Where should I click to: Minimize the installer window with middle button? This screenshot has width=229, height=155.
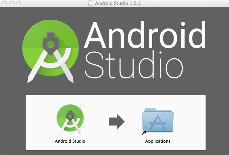(12, 3)
